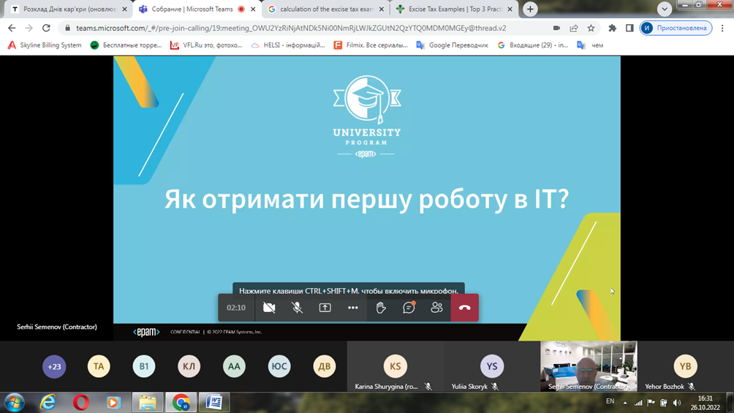Toggle the browser side panel
This screenshot has width=734, height=413.
pyautogui.click(x=629, y=28)
